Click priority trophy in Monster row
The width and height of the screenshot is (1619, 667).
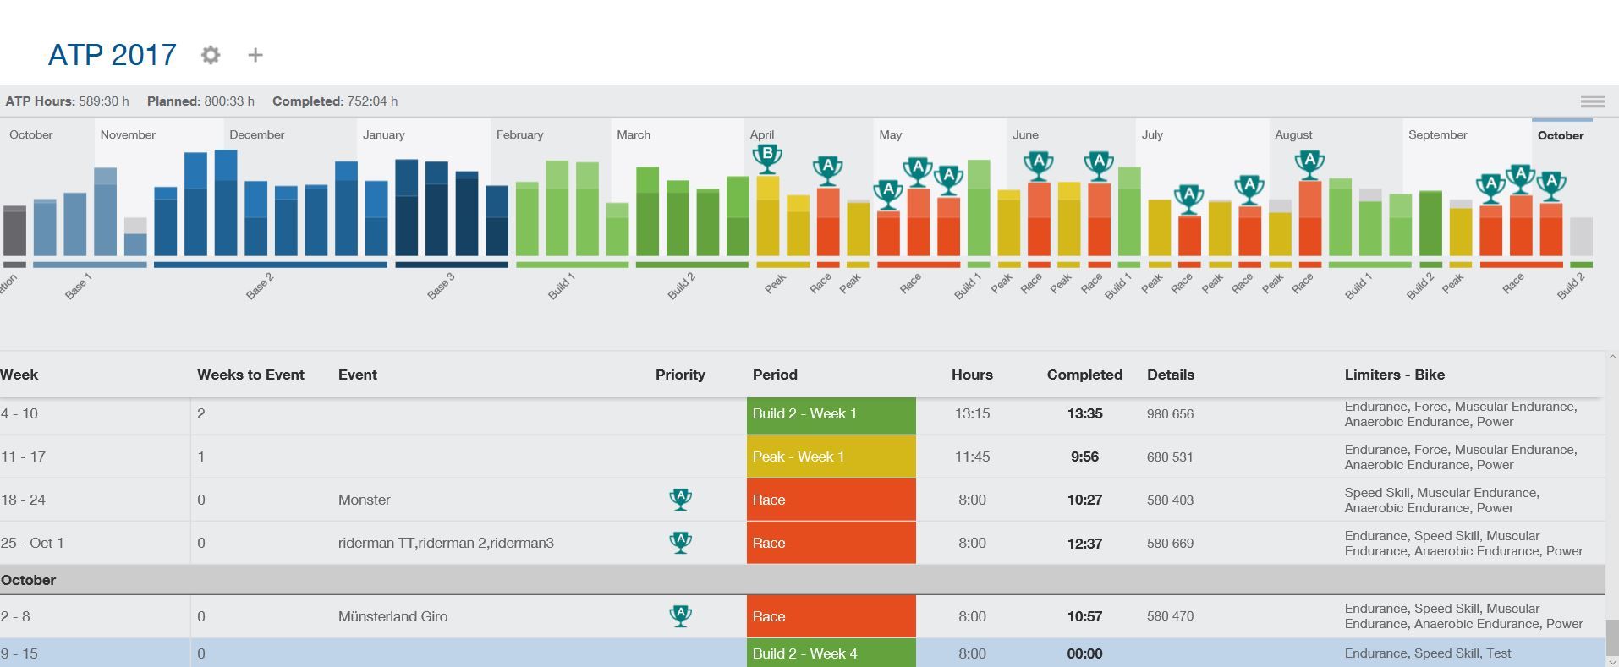click(x=680, y=500)
